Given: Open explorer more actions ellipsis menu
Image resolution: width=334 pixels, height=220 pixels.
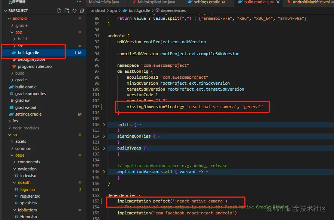Looking at the screenshot, I should [x=79, y=2].
